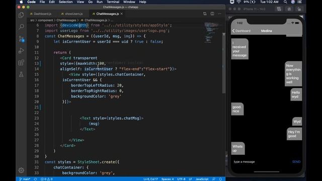The width and height of the screenshot is (322, 181).
Task: Click the simulator screenshot toolbar icon
Action: (x=279, y=9)
